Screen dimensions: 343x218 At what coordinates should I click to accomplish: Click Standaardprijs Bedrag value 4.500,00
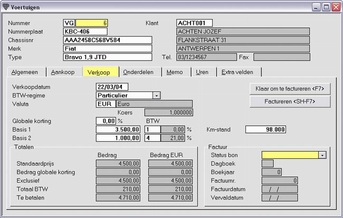tap(118, 164)
